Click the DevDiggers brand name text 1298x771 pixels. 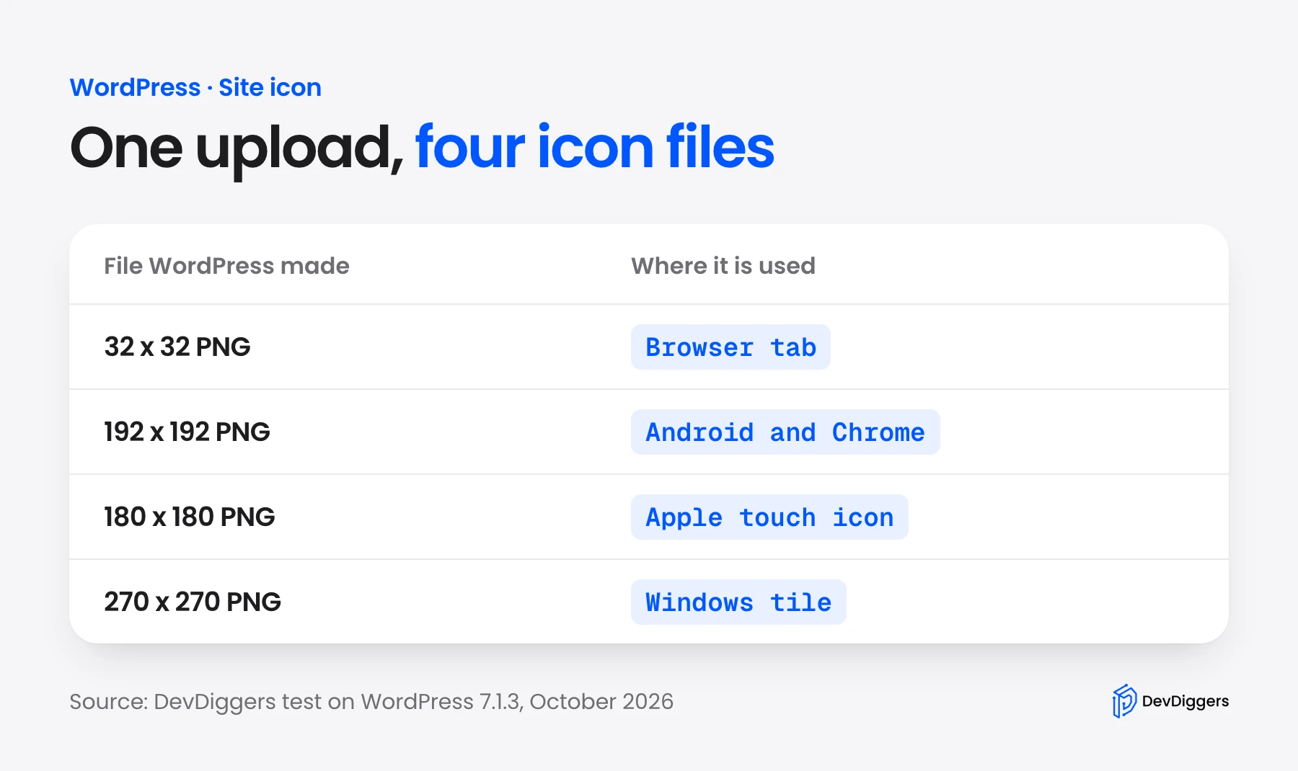1186,702
